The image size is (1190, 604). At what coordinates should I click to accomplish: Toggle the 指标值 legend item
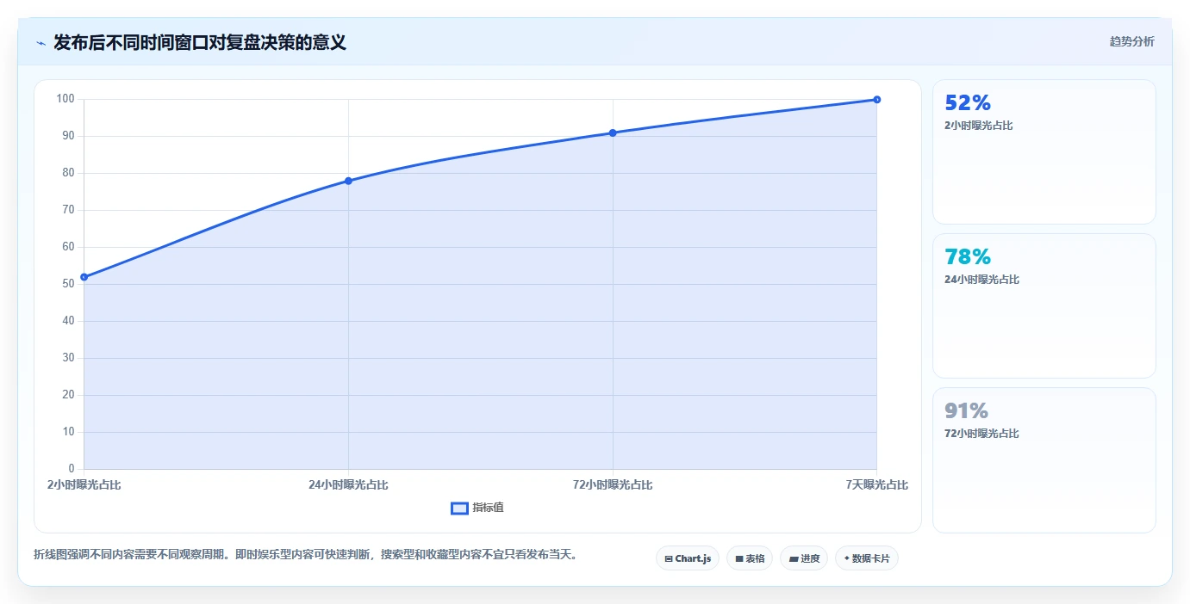477,508
